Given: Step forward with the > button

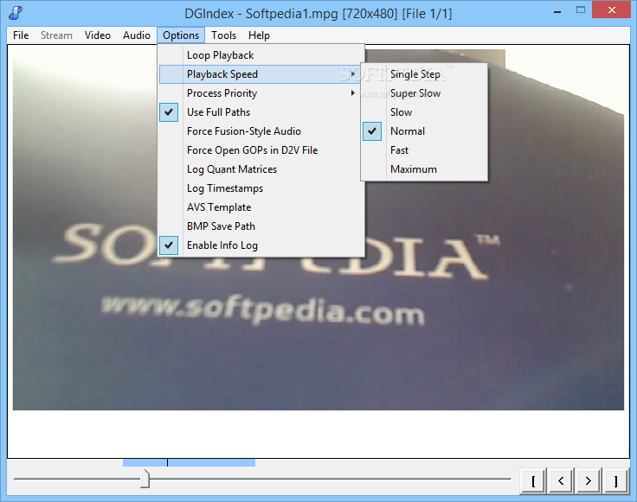Looking at the screenshot, I should [589, 481].
